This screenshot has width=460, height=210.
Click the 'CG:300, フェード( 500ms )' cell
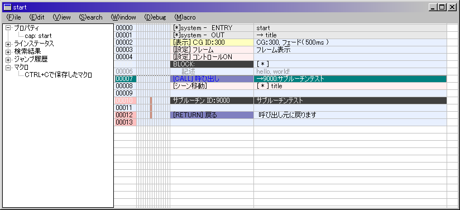coord(350,42)
